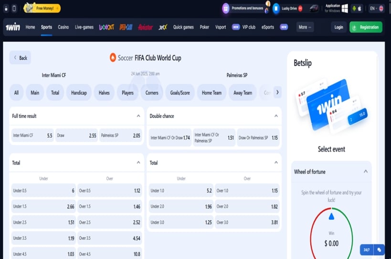Click the Android app icon
The width and height of the screenshot is (391, 259).
[x=354, y=9]
